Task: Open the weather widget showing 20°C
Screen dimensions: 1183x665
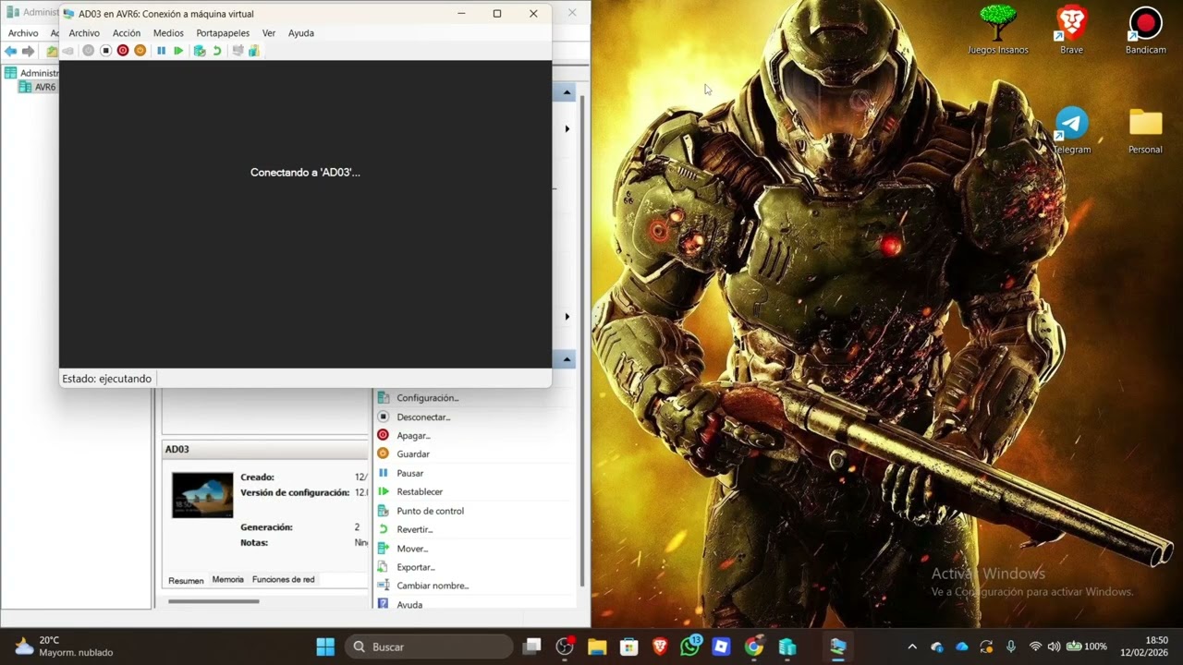Action: (x=65, y=647)
